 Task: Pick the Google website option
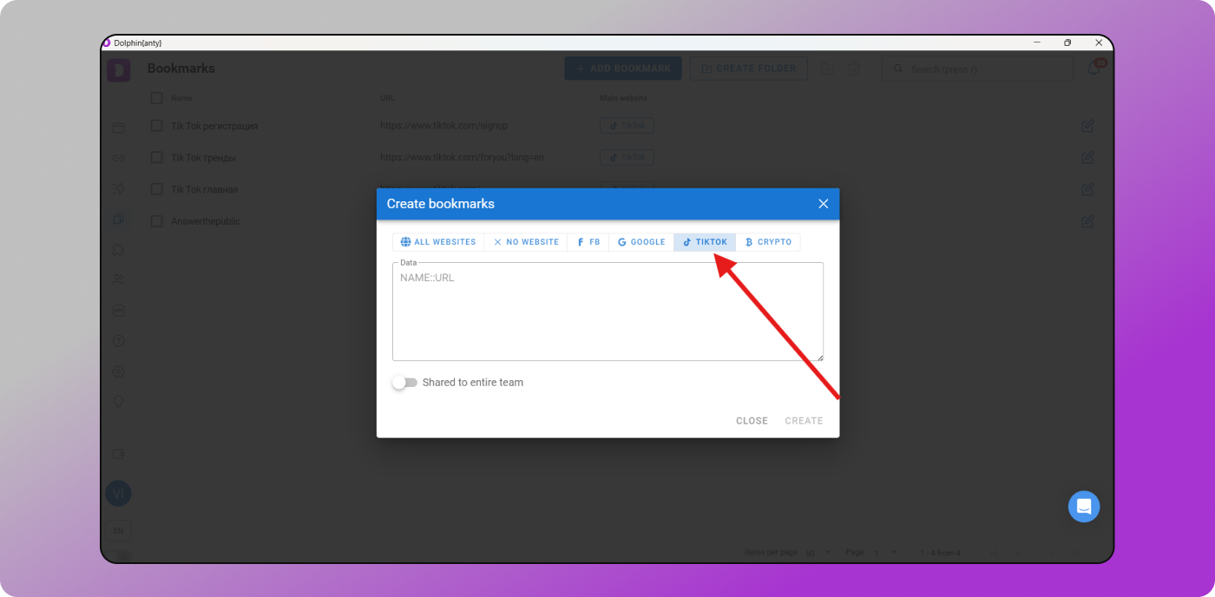(641, 242)
